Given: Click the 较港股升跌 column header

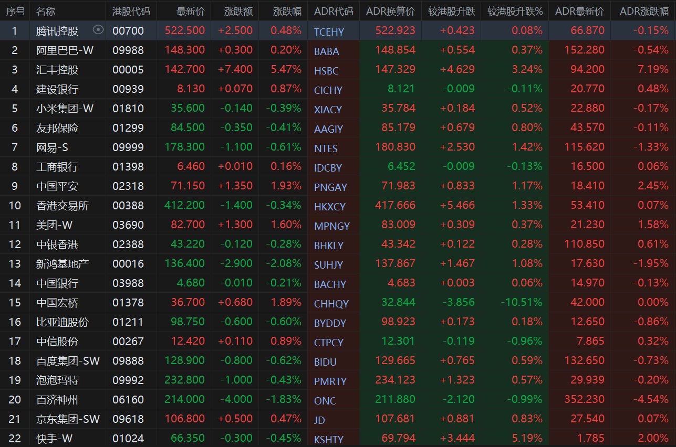Looking at the screenshot, I should [x=451, y=11].
